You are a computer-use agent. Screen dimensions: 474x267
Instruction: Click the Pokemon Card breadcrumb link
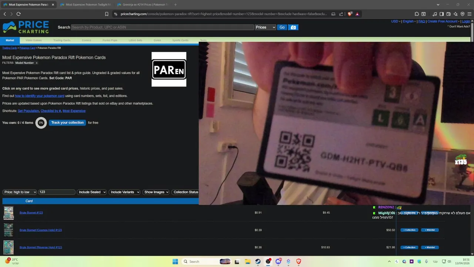click(x=27, y=48)
